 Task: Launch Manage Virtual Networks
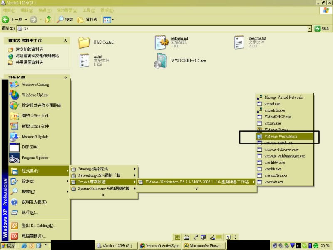coord(285,97)
